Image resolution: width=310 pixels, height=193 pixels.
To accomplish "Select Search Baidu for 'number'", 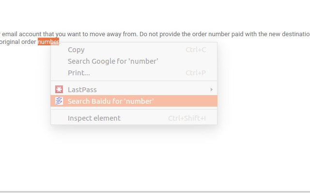I will [x=134, y=101].
